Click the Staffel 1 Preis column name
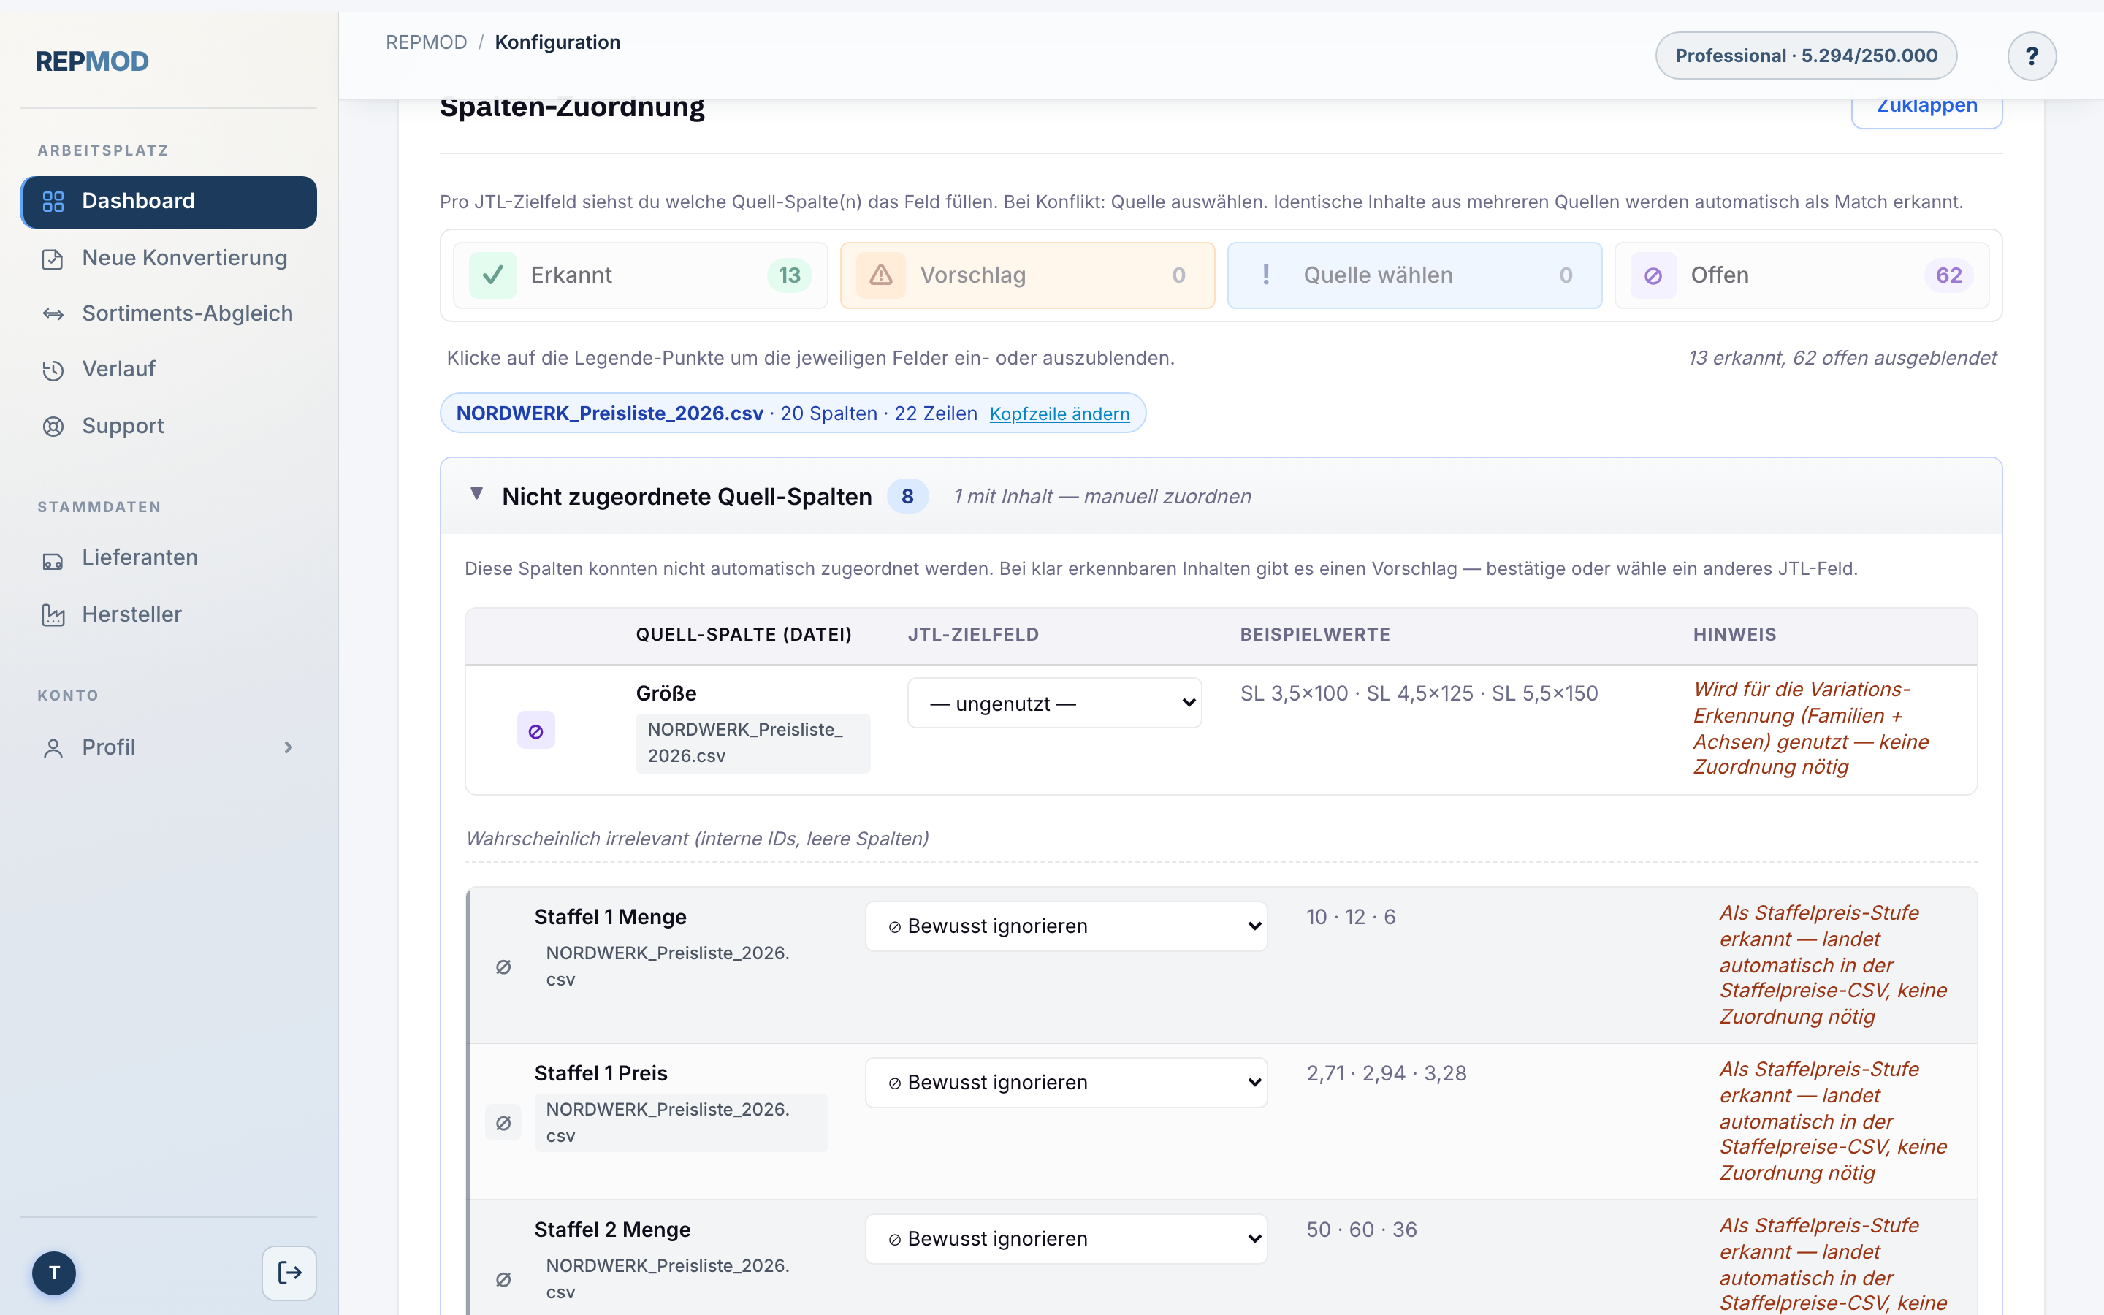The width and height of the screenshot is (2104, 1315). tap(601, 1074)
